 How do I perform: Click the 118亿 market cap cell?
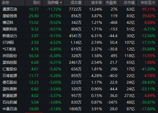pos(130,56)
